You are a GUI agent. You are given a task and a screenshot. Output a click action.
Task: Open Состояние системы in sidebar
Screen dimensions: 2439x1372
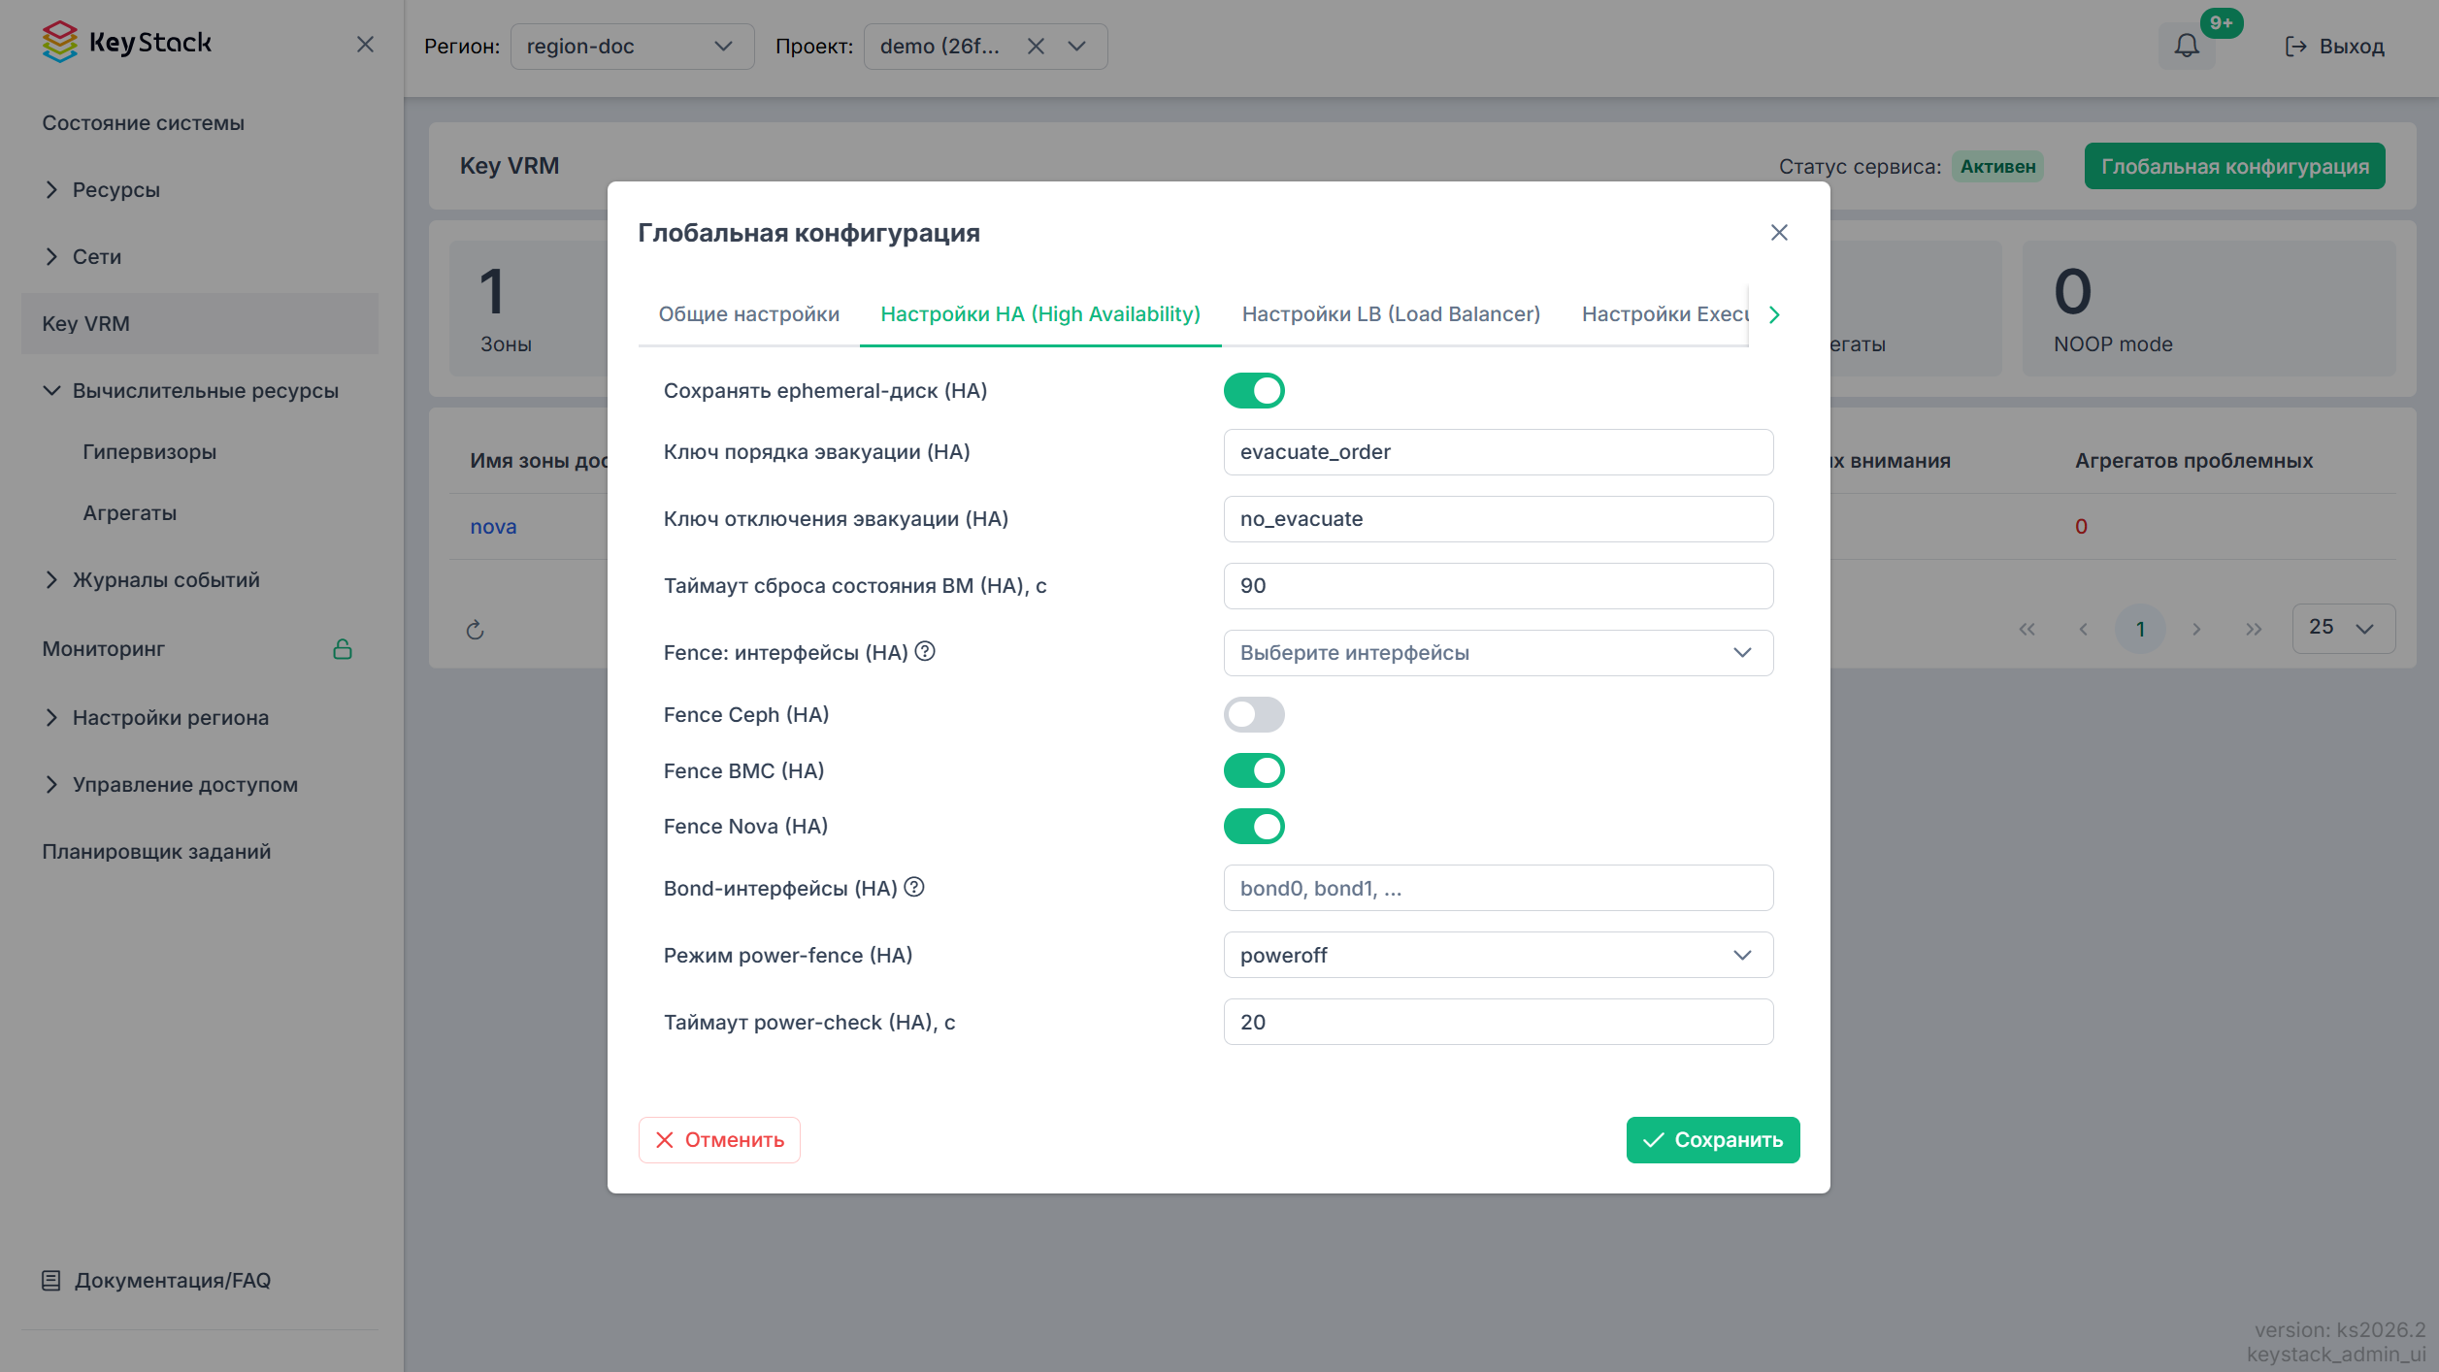(x=143, y=123)
